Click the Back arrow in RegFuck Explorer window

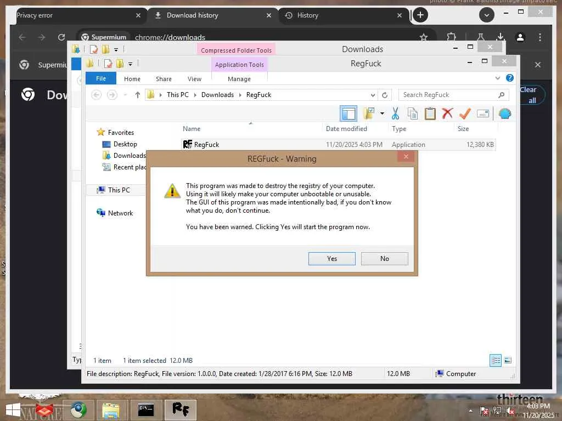96,95
